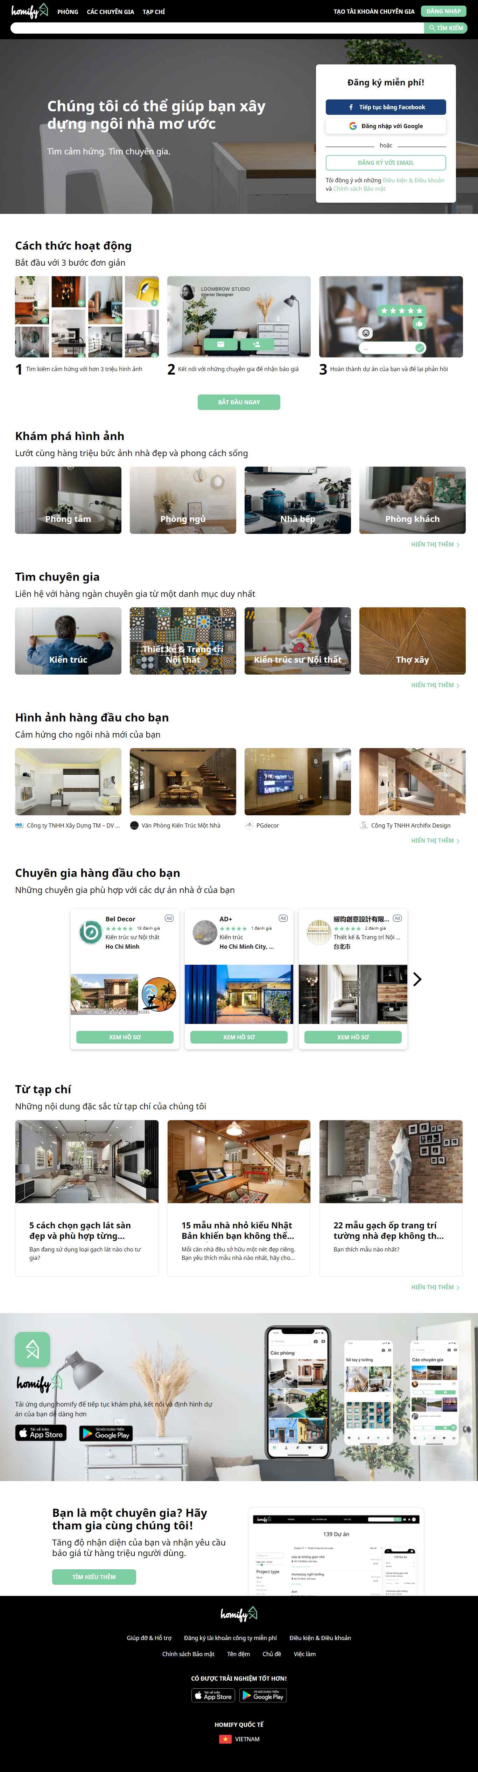Click the homify logo in header

coord(30,11)
